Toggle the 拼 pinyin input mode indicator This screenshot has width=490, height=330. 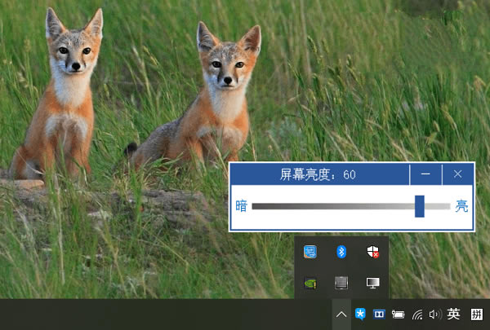pyautogui.click(x=477, y=314)
